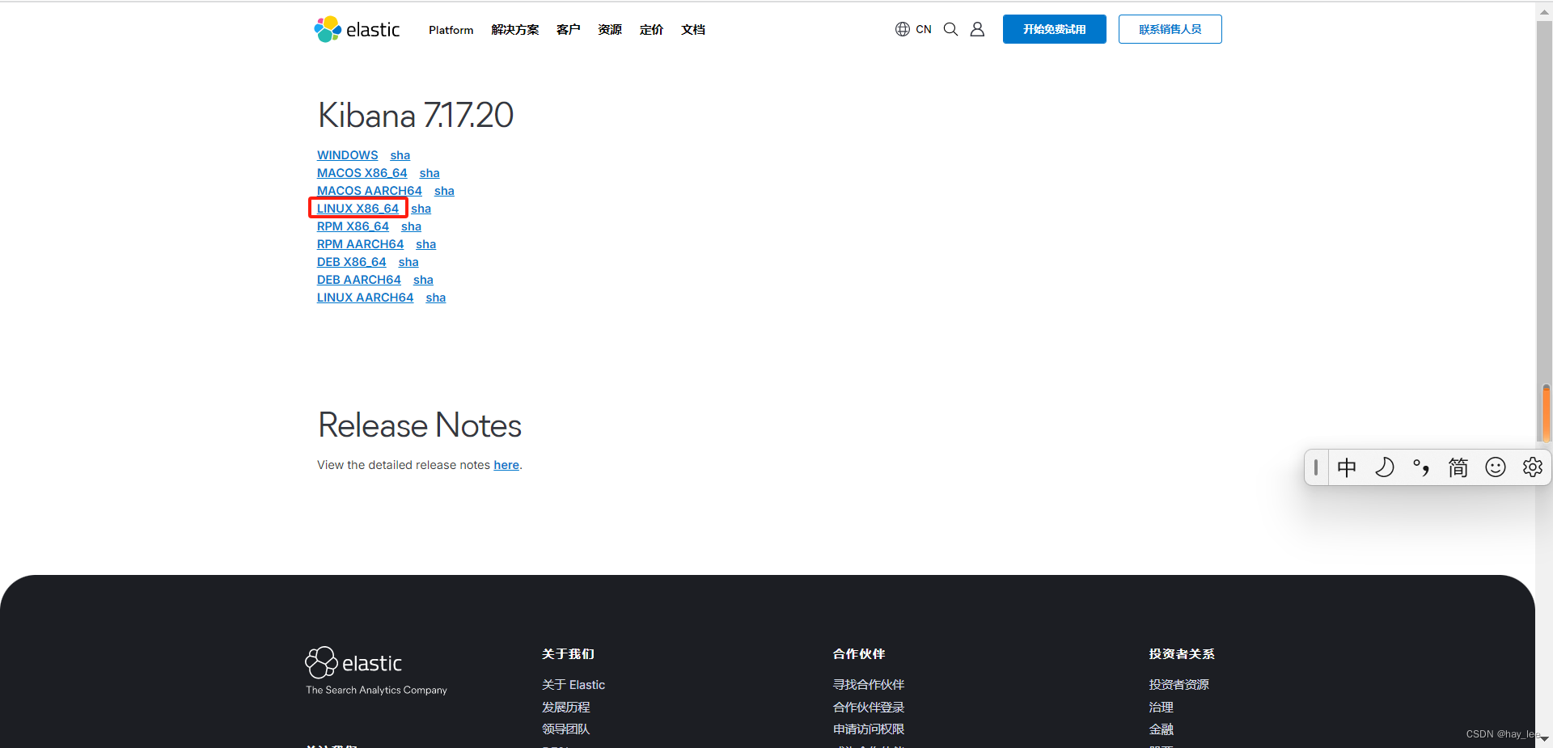Open the 客户 menu

[569, 30]
